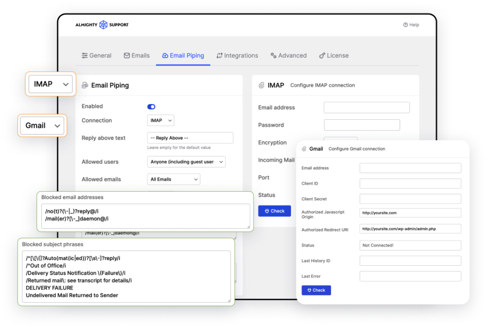The image size is (487, 328).
Task: Click the Authorized Javascript Origin field
Action: point(410,213)
